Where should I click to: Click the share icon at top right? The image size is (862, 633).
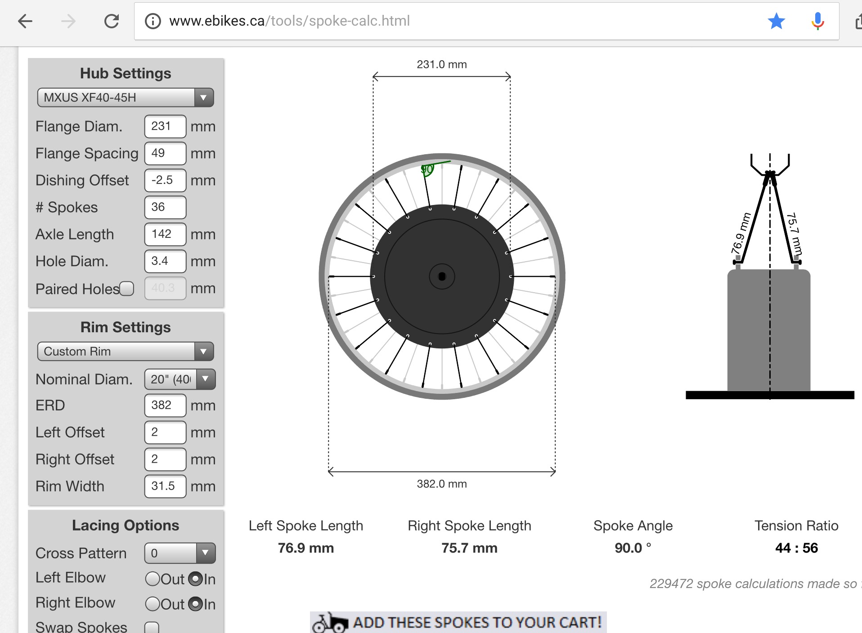pos(858,21)
